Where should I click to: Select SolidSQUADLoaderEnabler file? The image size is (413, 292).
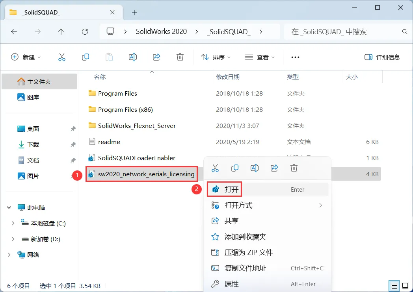(137, 158)
